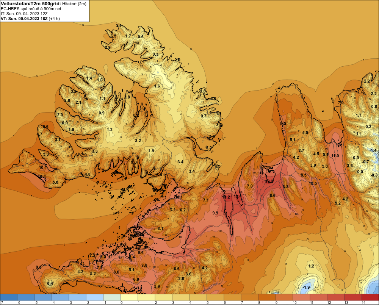This screenshot has height=305, width=379.
Task: Click the 0.0 temperature value
Action: 360,172
